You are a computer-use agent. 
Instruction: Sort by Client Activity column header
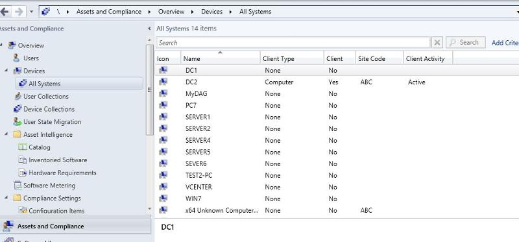(428, 58)
